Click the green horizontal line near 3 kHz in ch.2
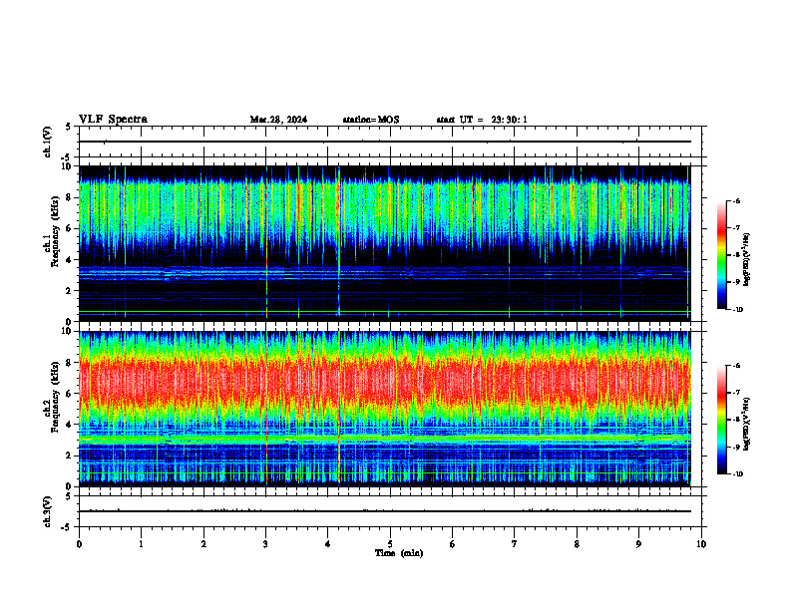 tap(384, 439)
